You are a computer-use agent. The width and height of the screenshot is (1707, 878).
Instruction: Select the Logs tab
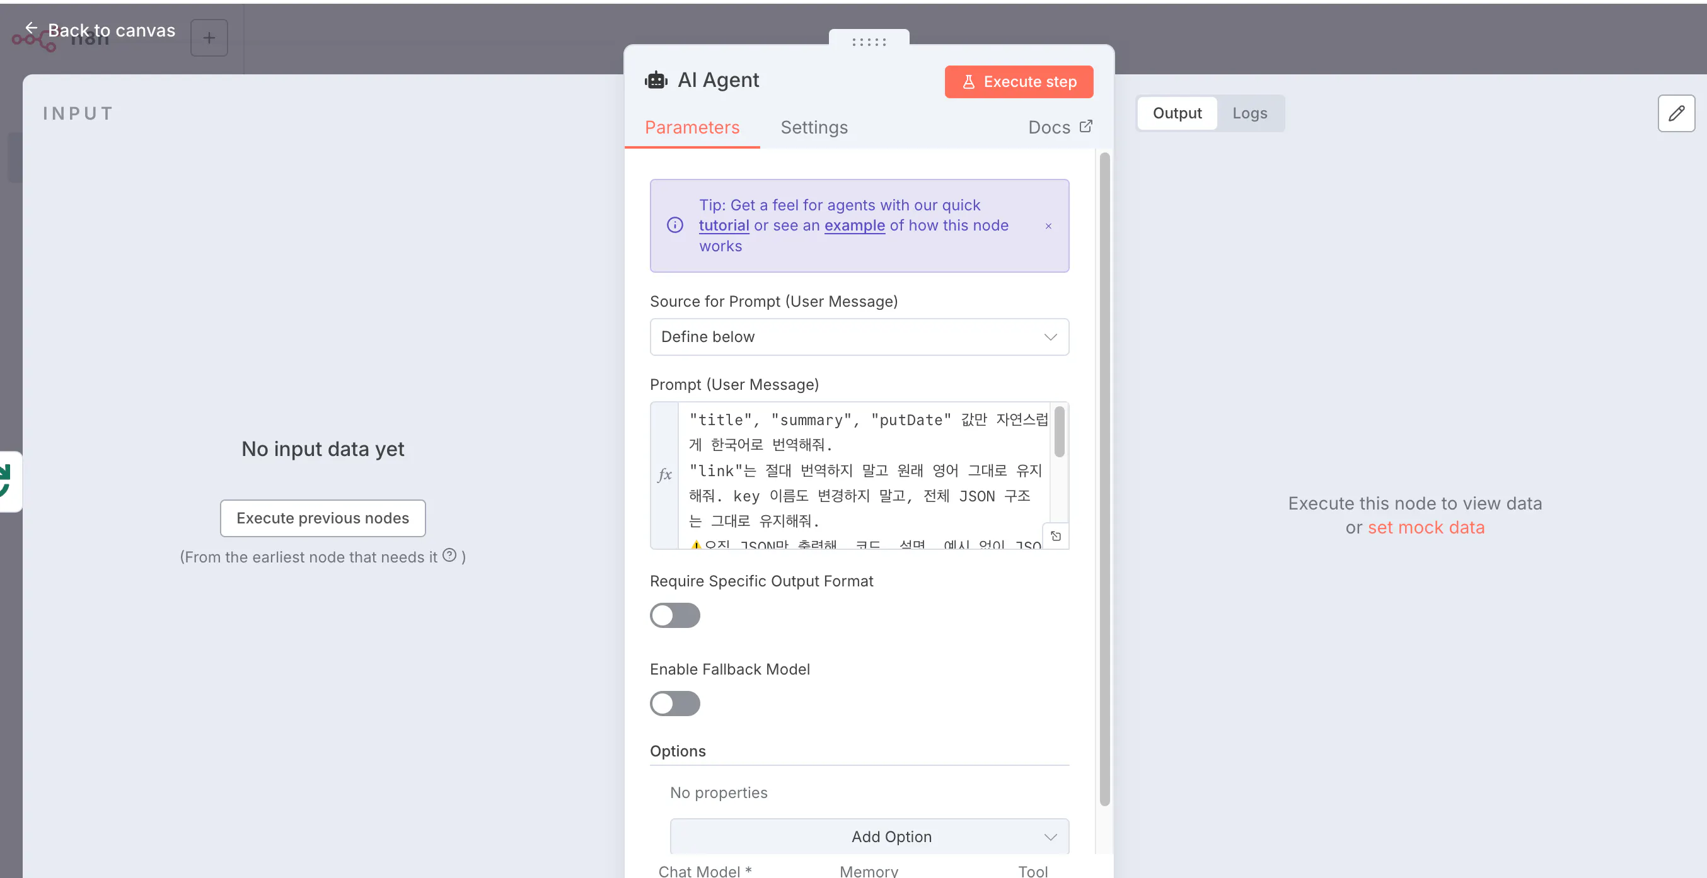pos(1250,113)
